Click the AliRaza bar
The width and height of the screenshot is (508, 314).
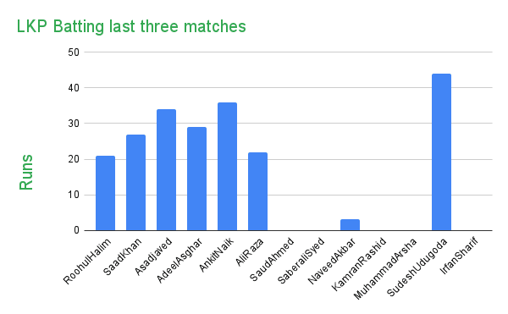tap(258, 191)
